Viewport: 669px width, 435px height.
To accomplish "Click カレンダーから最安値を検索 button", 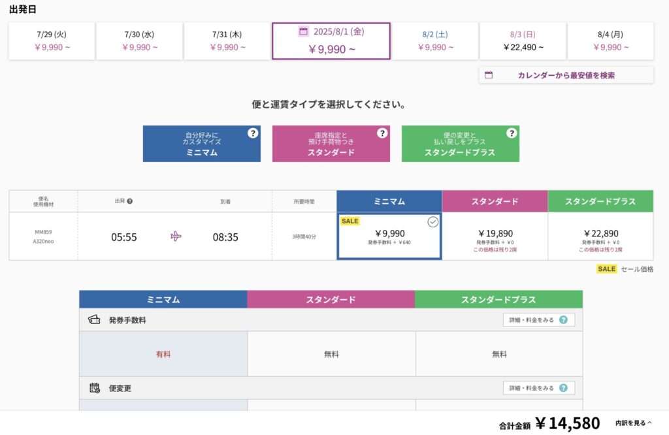I will pyautogui.click(x=566, y=75).
